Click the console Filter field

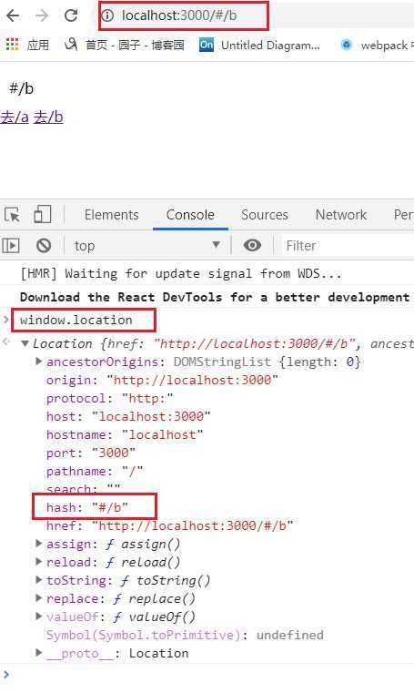click(x=348, y=245)
